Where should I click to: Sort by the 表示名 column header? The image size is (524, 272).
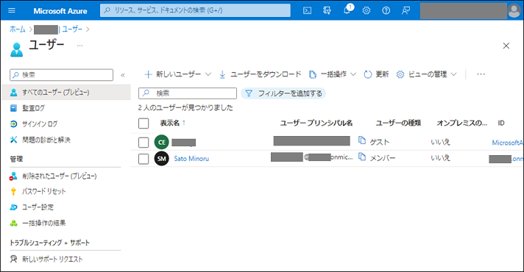point(170,124)
